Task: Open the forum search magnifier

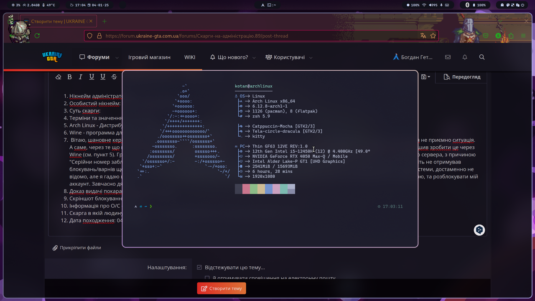Action: click(482, 57)
